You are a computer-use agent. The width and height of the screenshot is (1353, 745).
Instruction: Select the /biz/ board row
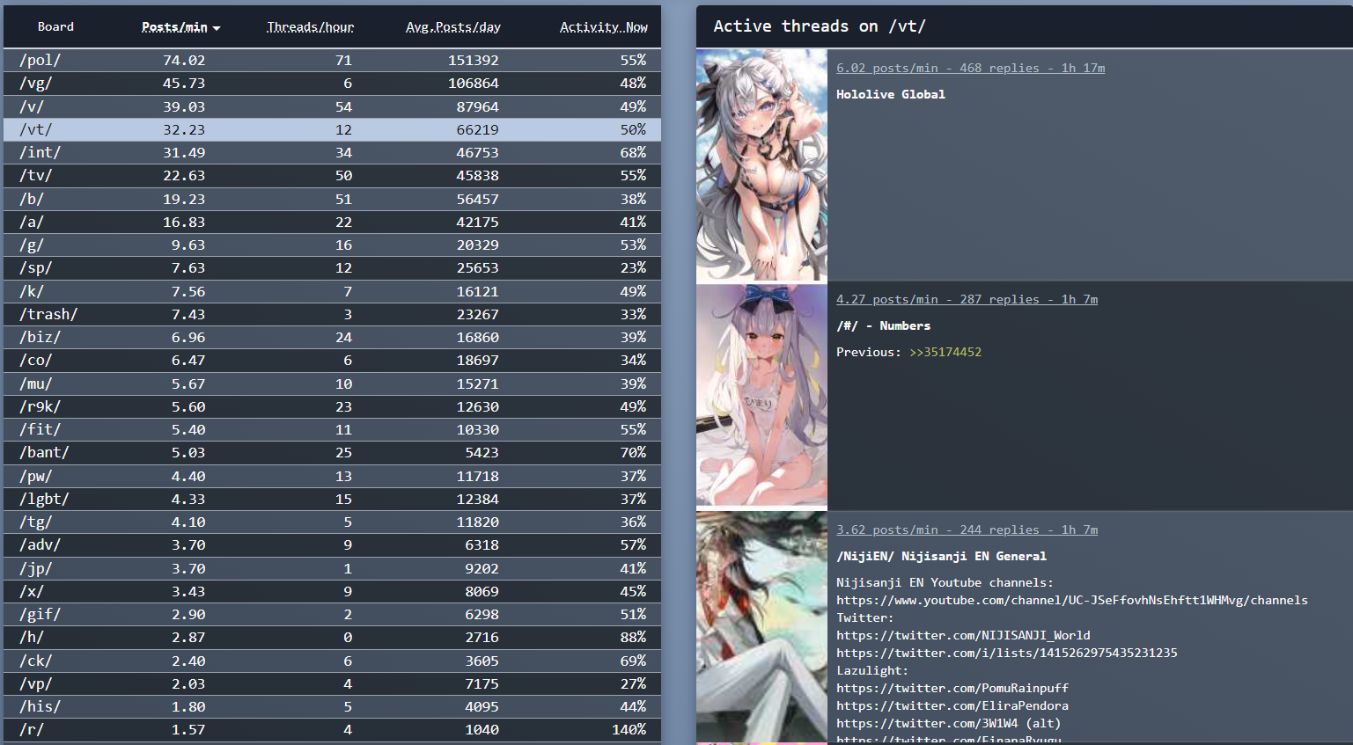pyautogui.click(x=332, y=338)
